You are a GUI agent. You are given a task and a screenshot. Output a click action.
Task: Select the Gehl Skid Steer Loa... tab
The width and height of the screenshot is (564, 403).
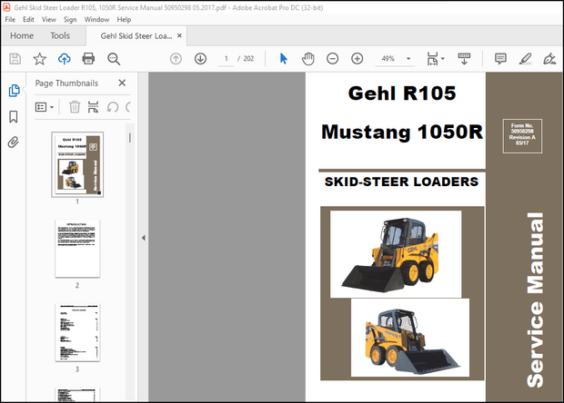tap(136, 36)
